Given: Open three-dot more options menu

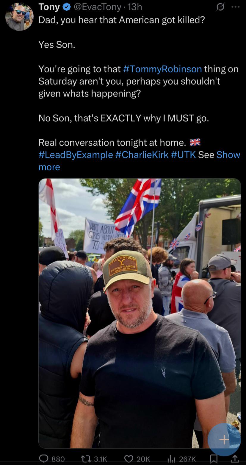Looking at the screenshot, I should coord(235,7).
